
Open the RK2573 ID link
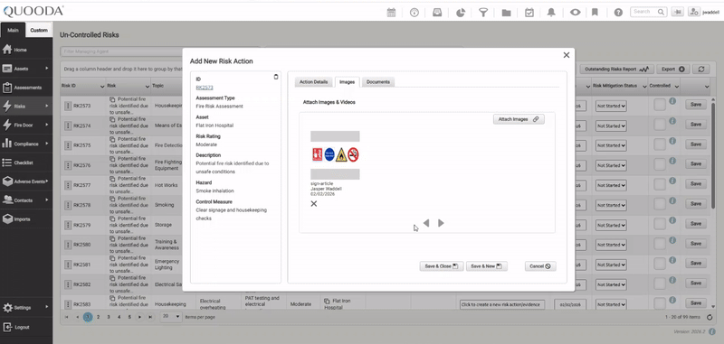pyautogui.click(x=205, y=88)
